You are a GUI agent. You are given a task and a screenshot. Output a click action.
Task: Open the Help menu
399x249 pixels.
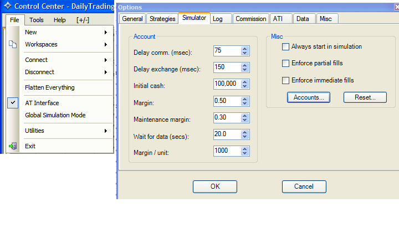59,20
